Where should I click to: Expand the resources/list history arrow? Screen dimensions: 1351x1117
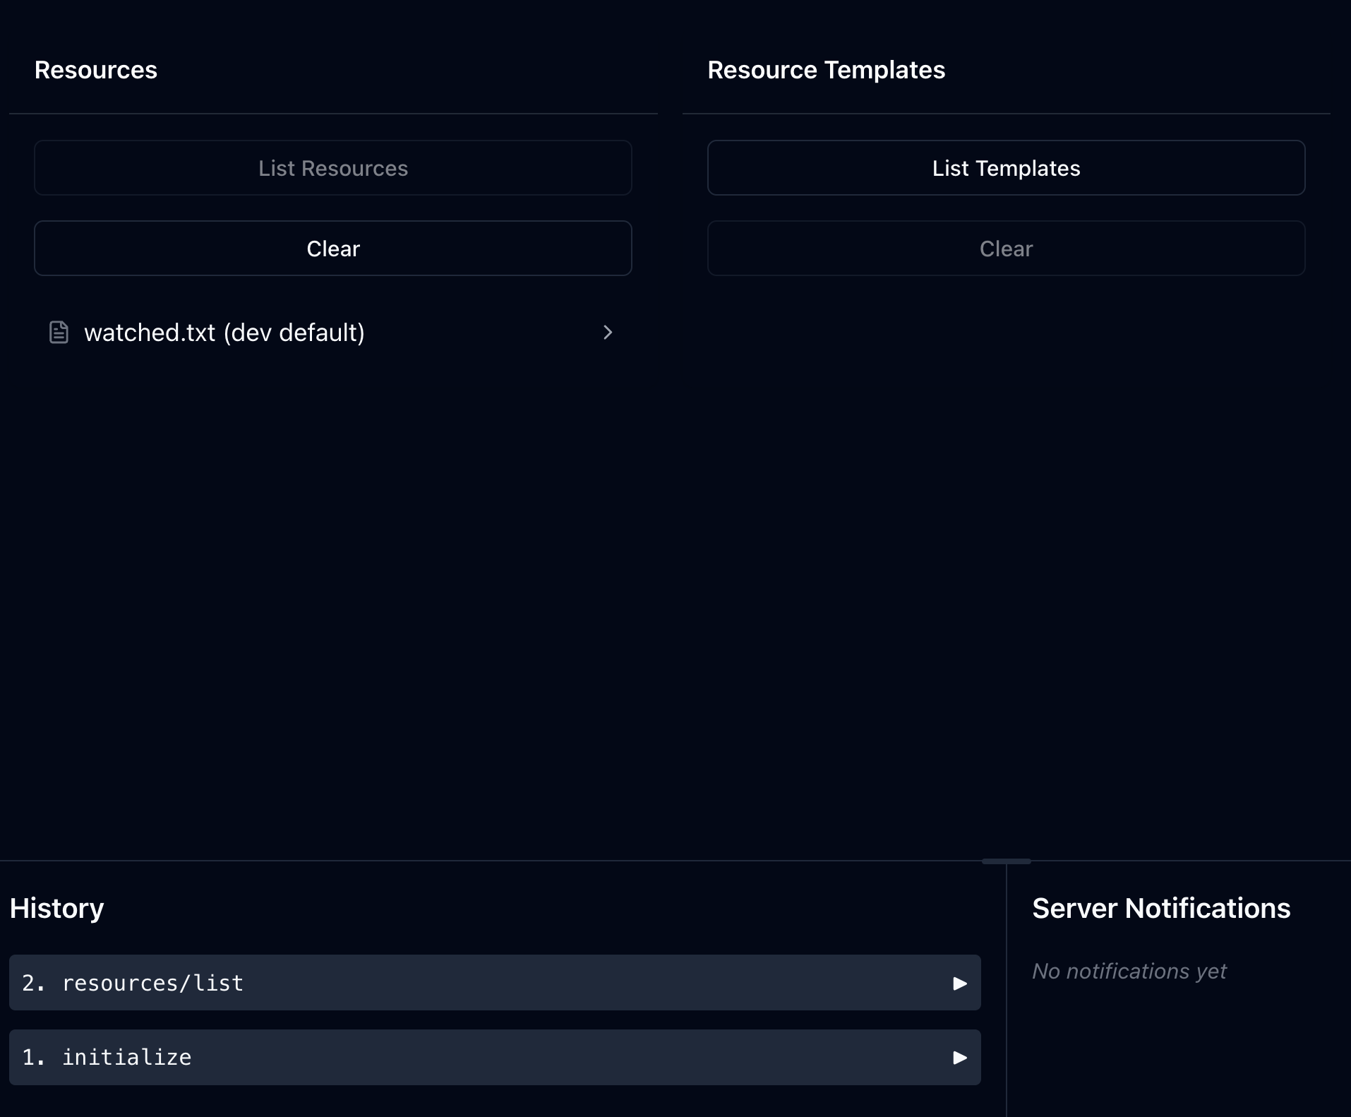pyautogui.click(x=959, y=984)
